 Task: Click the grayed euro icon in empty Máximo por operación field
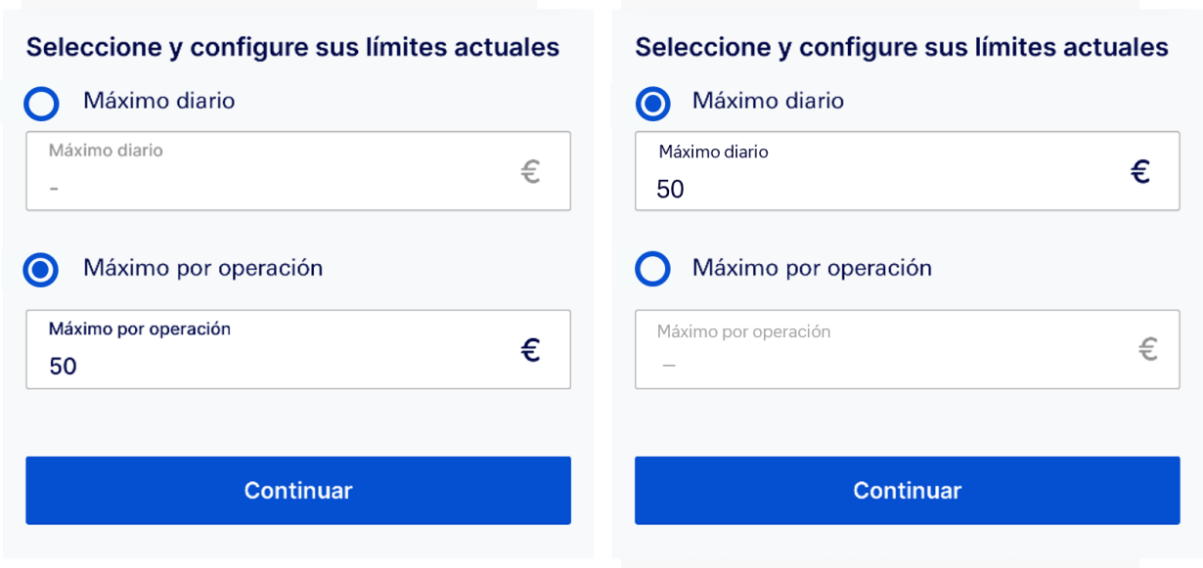pos(1148,349)
